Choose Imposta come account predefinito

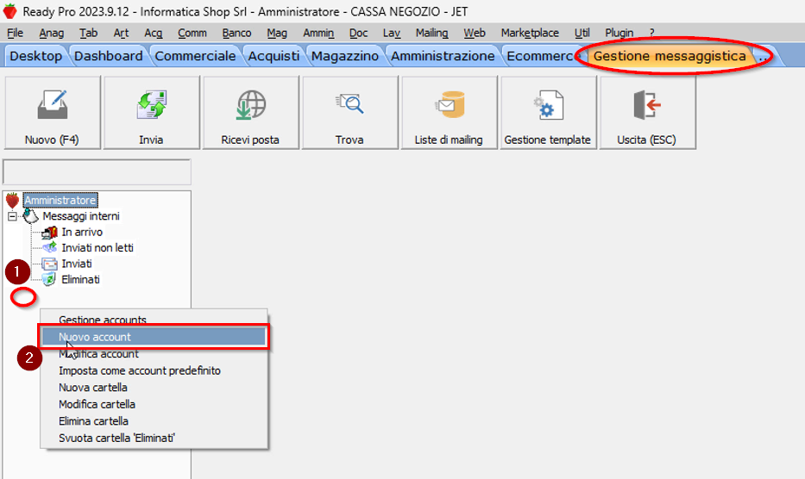[154, 370]
